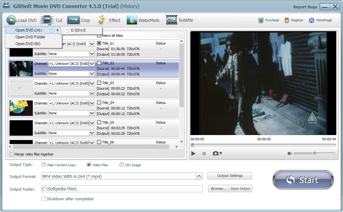The width and height of the screenshot is (343, 212).
Task: Click title list vertical scrollbar down arrow
Action: [x=181, y=142]
